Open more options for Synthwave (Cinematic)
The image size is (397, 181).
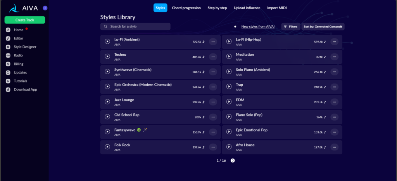tap(213, 72)
